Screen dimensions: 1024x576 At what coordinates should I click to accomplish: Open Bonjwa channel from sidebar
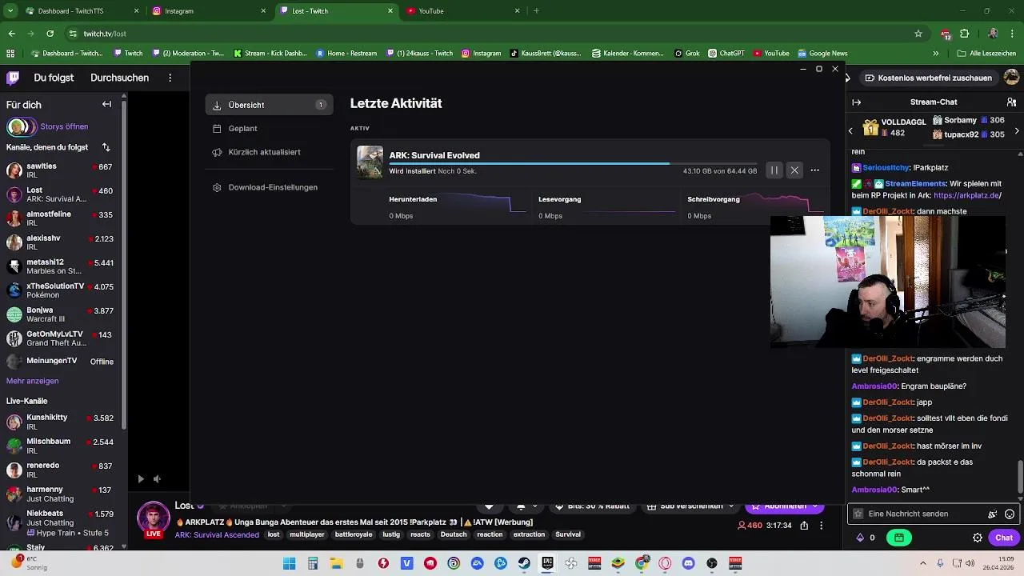[x=60, y=314]
